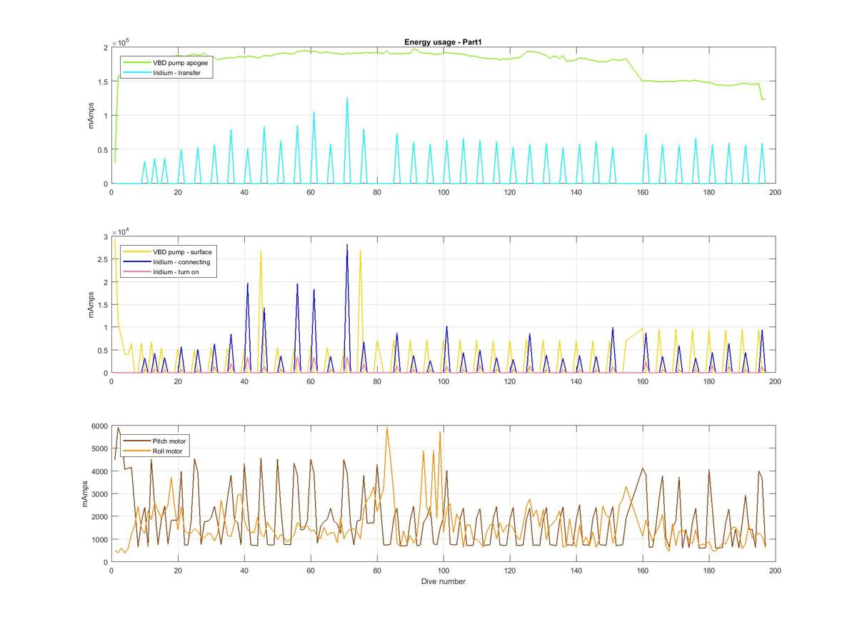The image size is (857, 632).
Task: Click the 2.5 tick label on the middle plot
Action: click(102, 259)
